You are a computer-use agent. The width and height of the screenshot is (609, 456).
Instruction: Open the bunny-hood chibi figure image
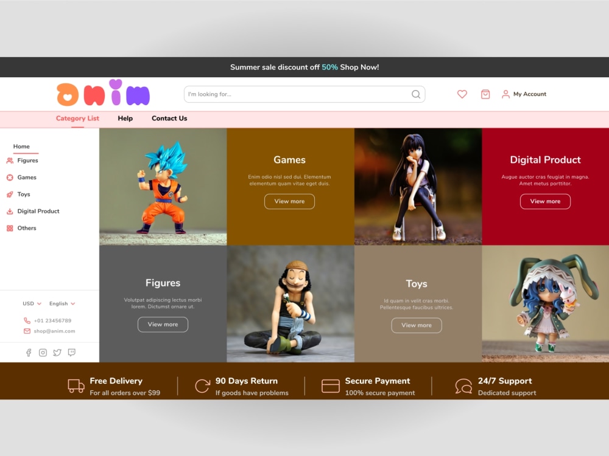[x=545, y=303]
